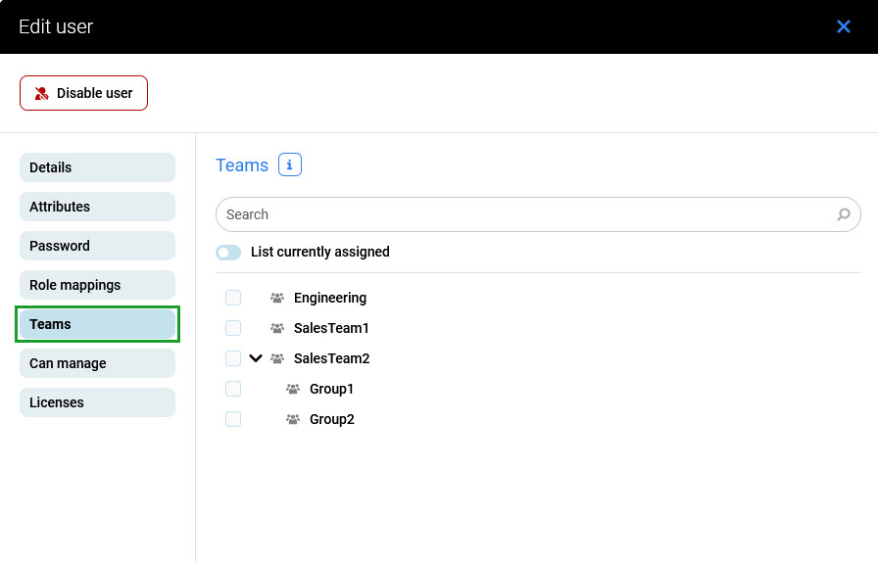Screen dimensions: 878x563
Task: Select the Group1 team label
Action: tap(331, 389)
